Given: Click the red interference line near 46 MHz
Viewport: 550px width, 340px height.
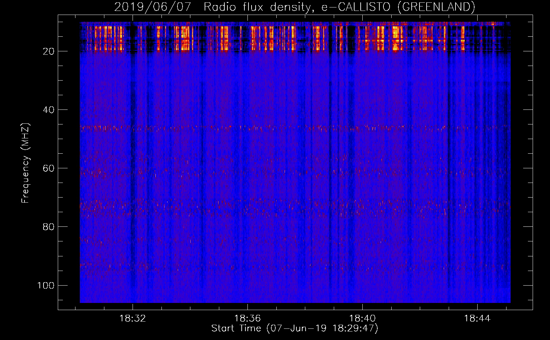Looking at the screenshot, I should 272,128.
